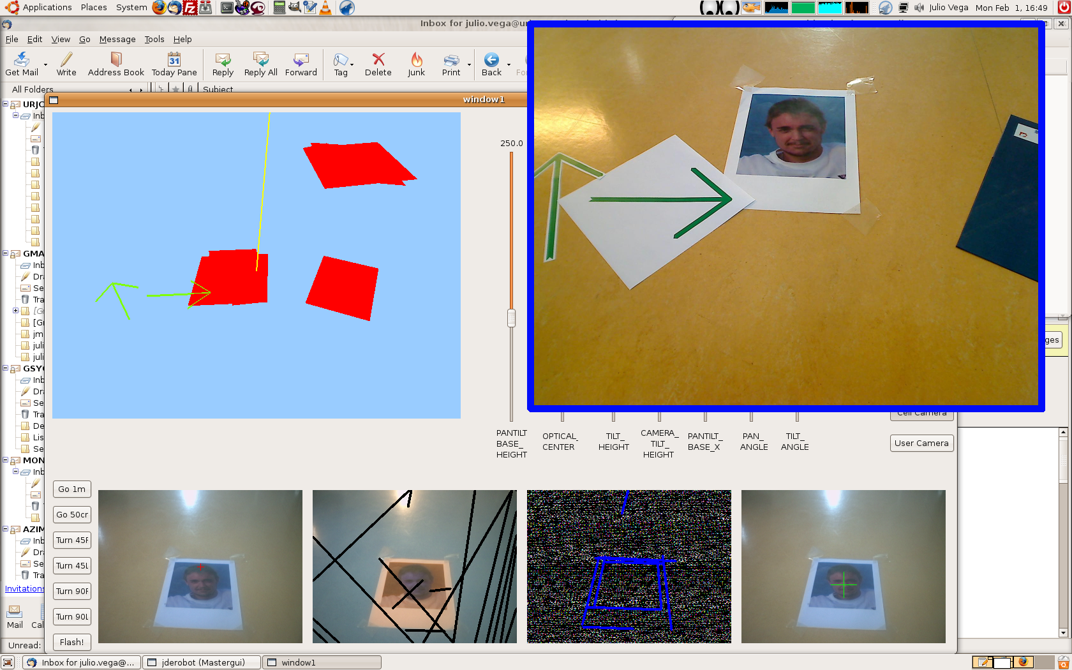Adjust the PANTILT BASE HEIGHT slider handle

point(511,318)
